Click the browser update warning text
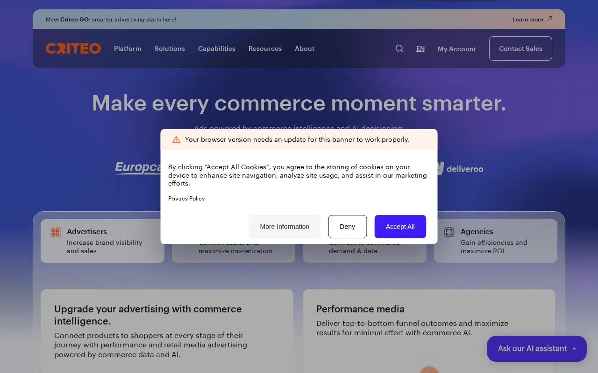Screen dimensions: 598x373 click(x=297, y=139)
